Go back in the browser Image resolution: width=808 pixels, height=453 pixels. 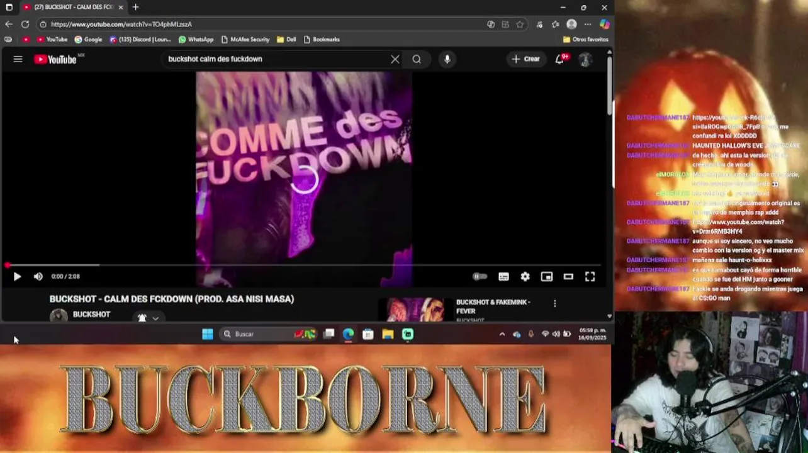tap(8, 24)
